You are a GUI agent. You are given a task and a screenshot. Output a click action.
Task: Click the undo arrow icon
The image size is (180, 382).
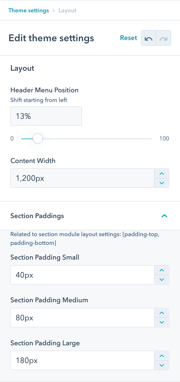pyautogui.click(x=148, y=38)
